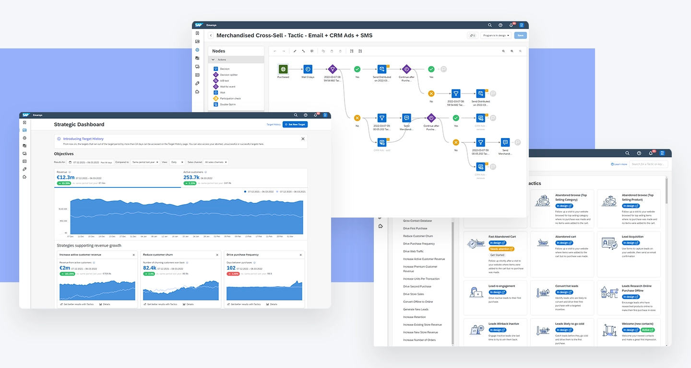The image size is (691, 368).
Task: Pick the Participation check node
Action: point(216,98)
